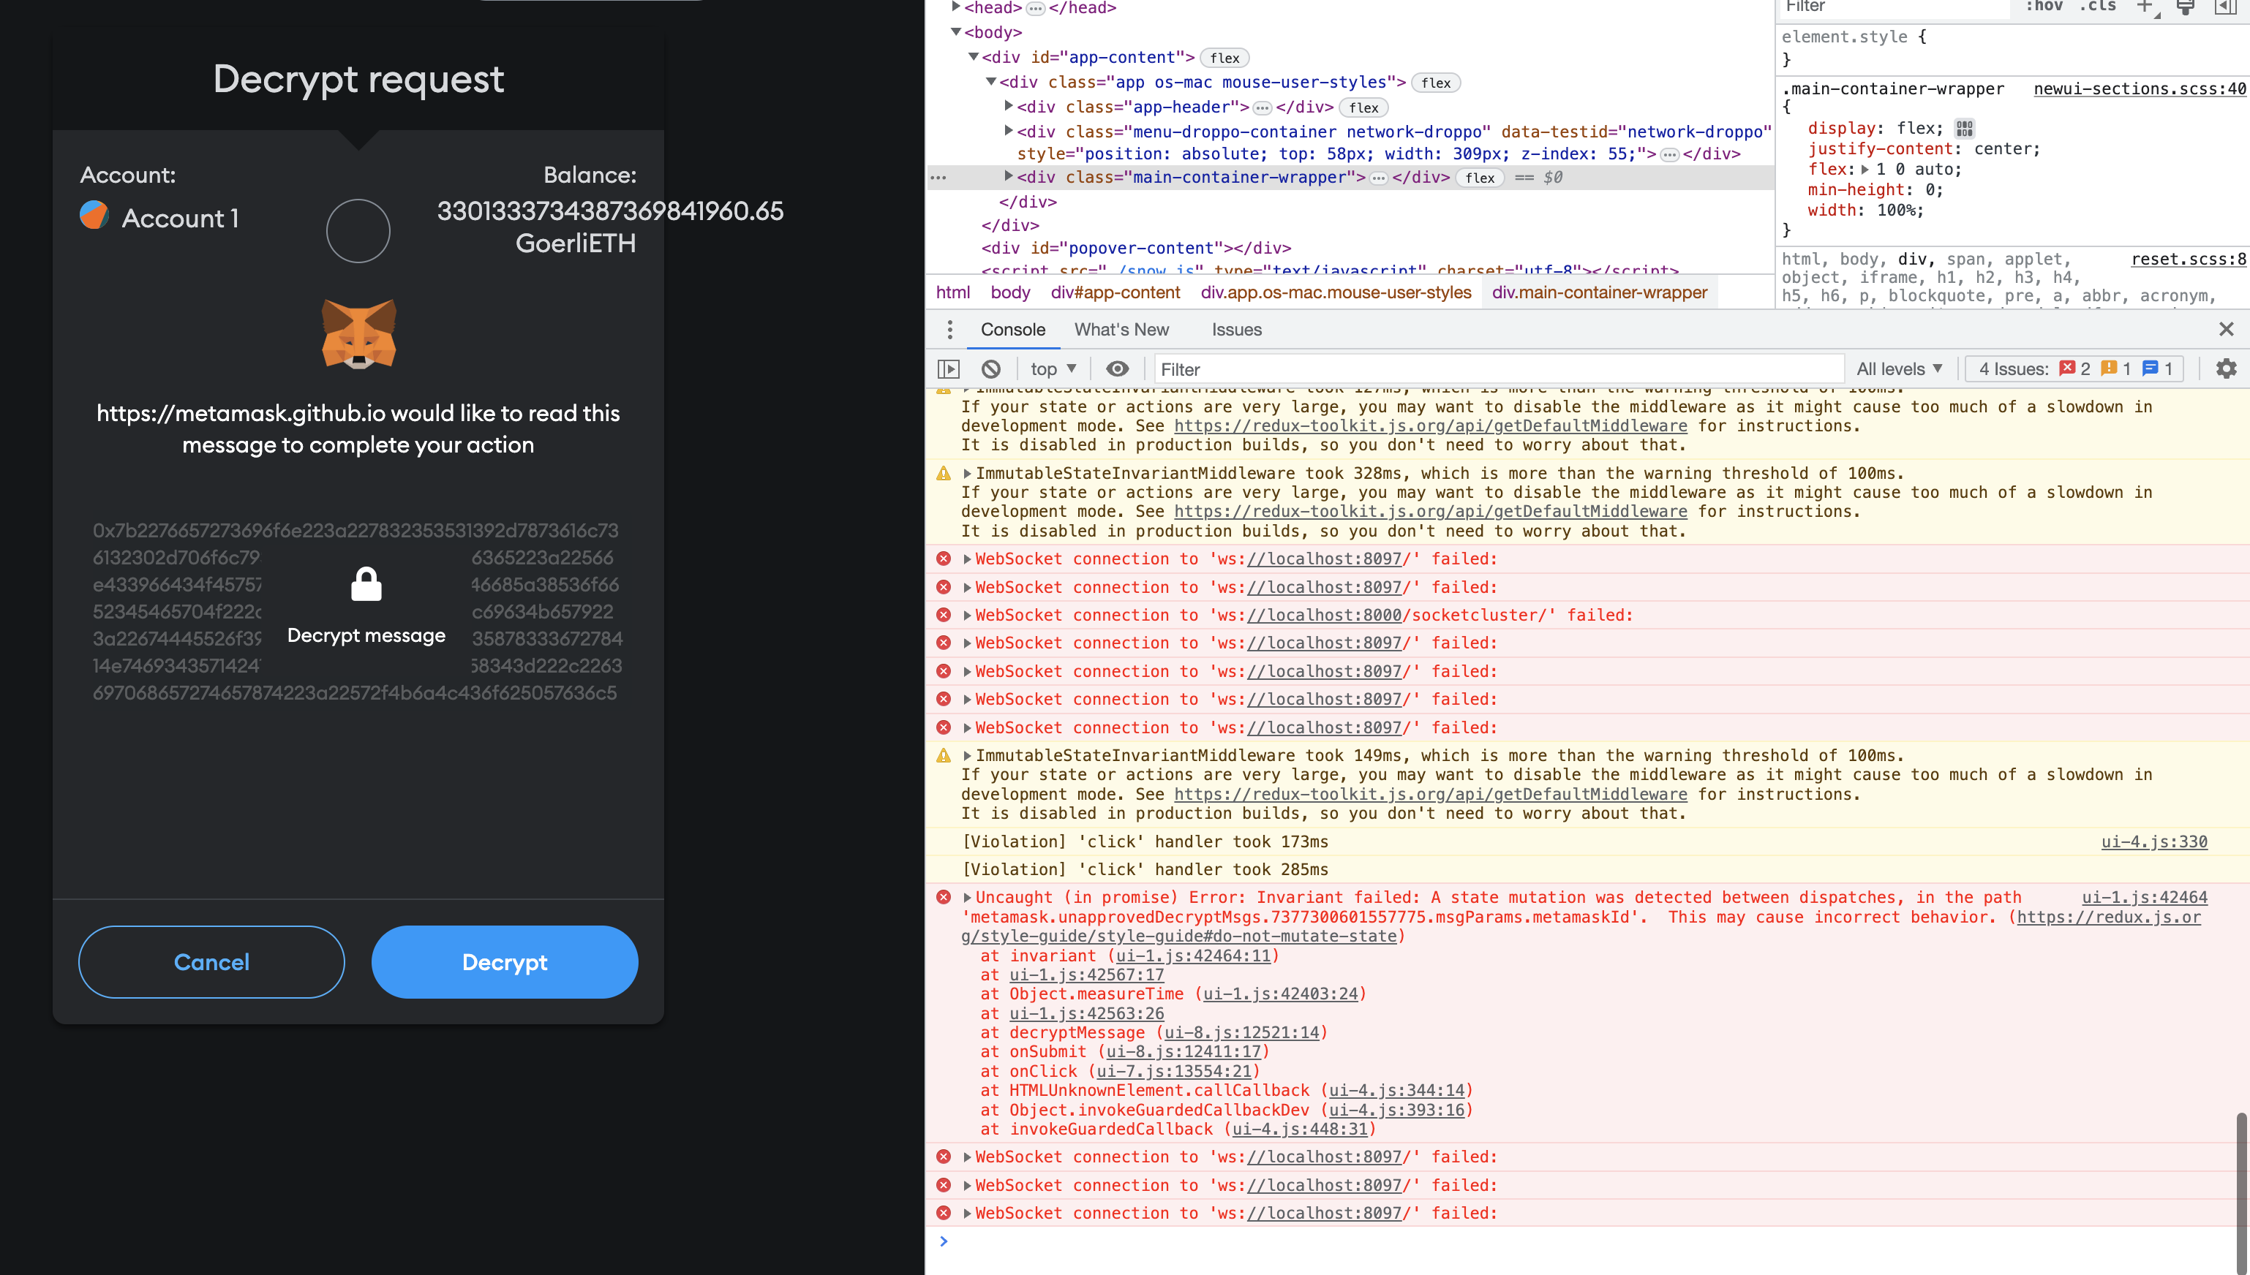The width and height of the screenshot is (2250, 1275).
Task: Click the flexbox editor icon beside display: flex
Action: pyautogui.click(x=1965, y=128)
